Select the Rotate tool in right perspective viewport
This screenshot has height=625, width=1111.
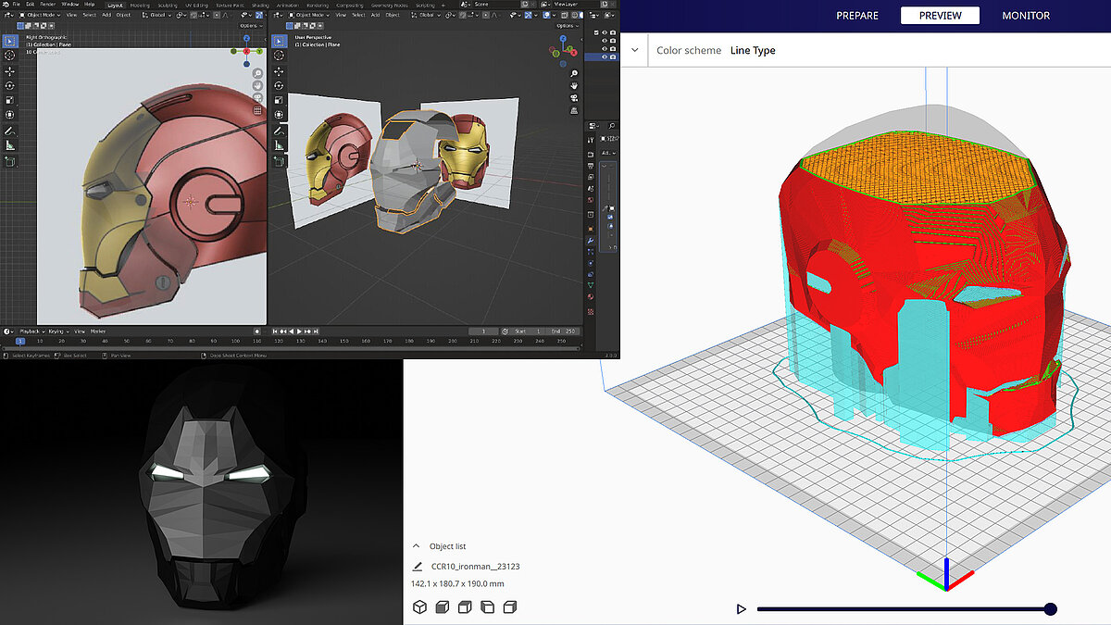tap(278, 86)
